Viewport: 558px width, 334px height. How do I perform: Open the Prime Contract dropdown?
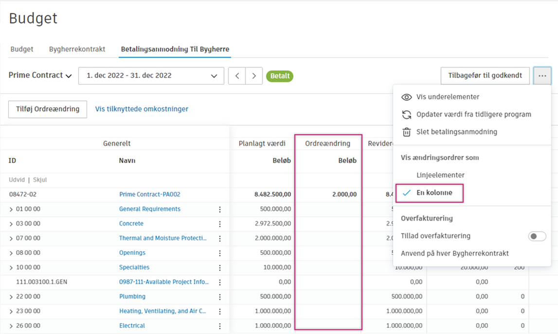tap(40, 75)
